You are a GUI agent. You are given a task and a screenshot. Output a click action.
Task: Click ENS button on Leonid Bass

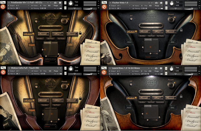click(x=172, y=108)
